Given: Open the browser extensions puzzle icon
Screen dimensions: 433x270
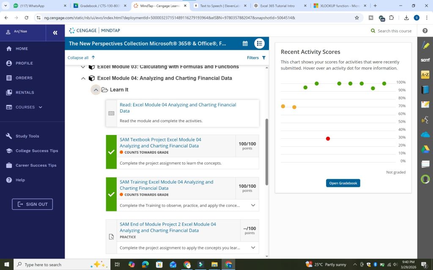Looking at the screenshot, I should pyautogui.click(x=391, y=18).
